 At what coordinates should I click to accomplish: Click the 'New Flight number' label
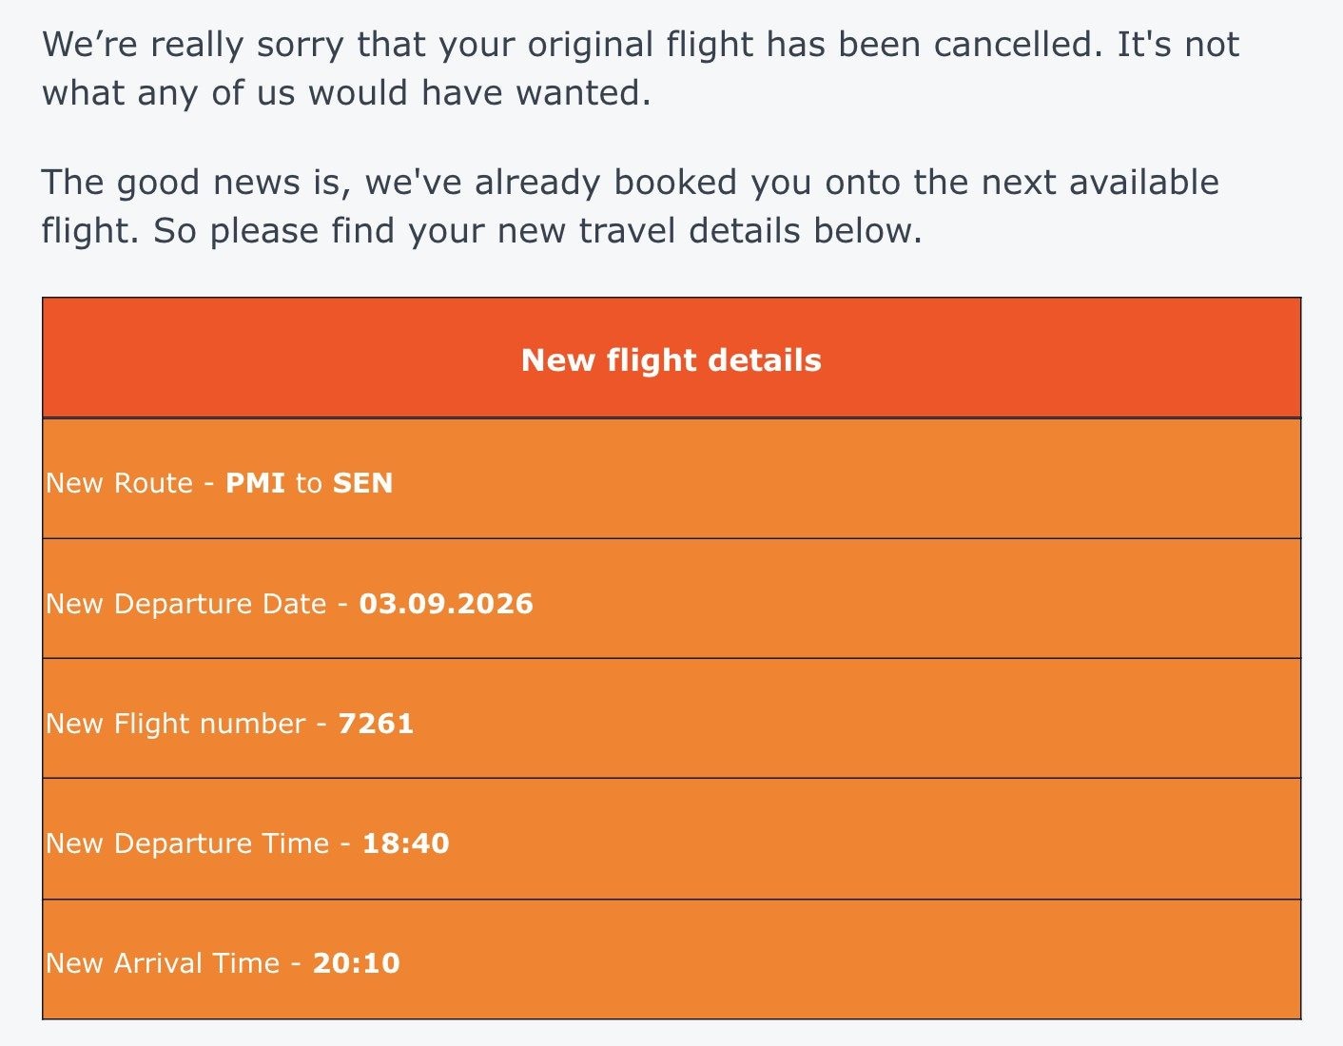(x=176, y=724)
